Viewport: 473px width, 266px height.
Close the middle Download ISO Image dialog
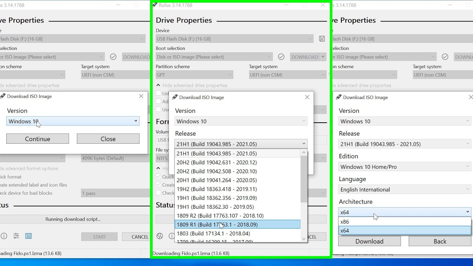307,97
